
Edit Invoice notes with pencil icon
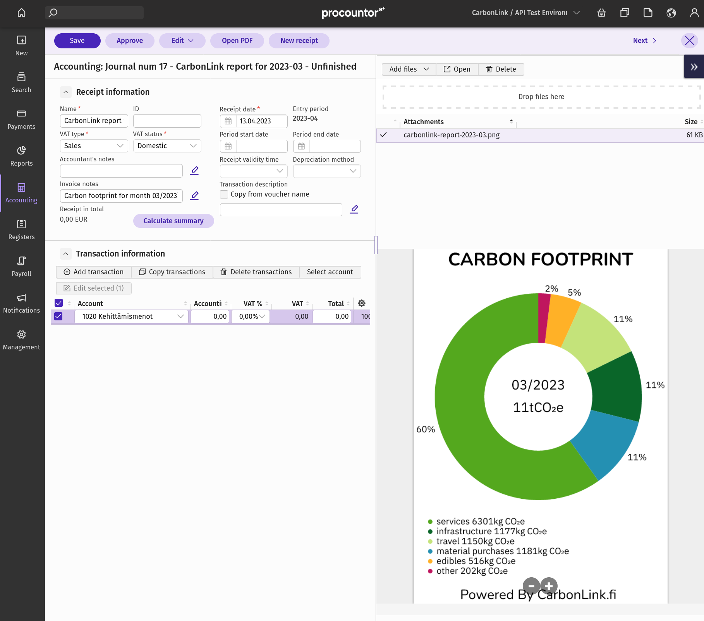(x=194, y=196)
